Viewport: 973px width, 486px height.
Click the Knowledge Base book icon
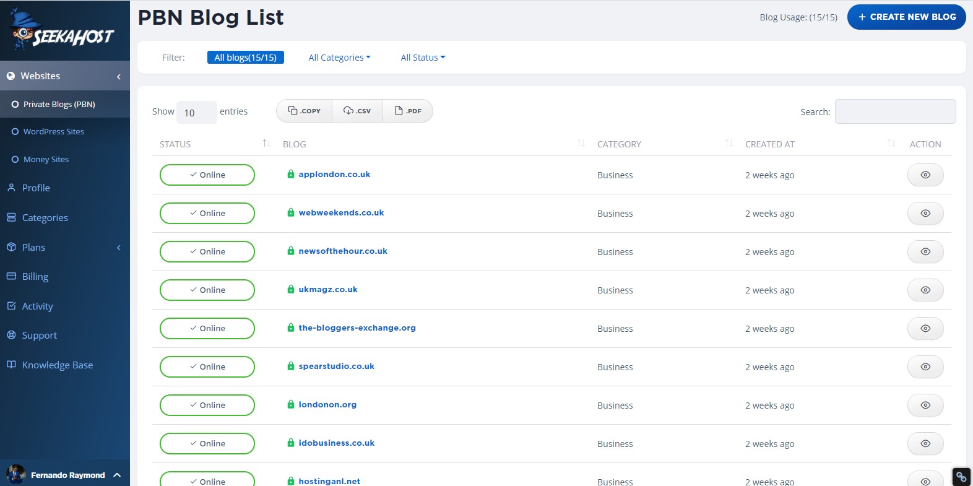(x=11, y=365)
